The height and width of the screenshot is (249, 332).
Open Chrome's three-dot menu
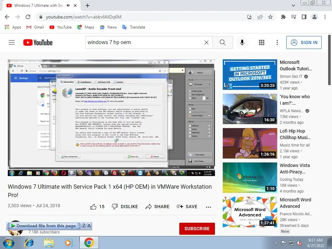pos(325,17)
